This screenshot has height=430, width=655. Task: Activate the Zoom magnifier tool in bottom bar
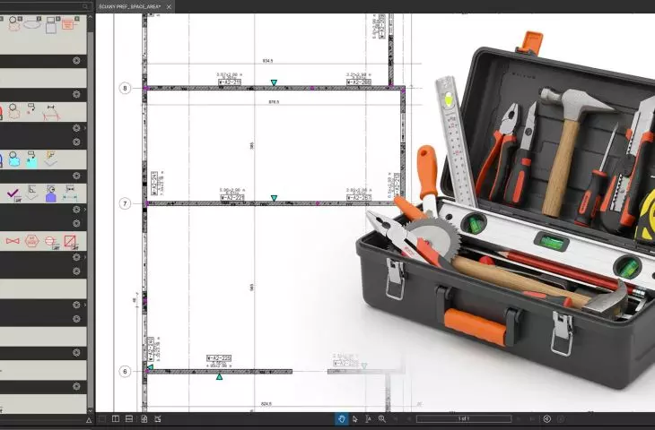(x=382, y=418)
